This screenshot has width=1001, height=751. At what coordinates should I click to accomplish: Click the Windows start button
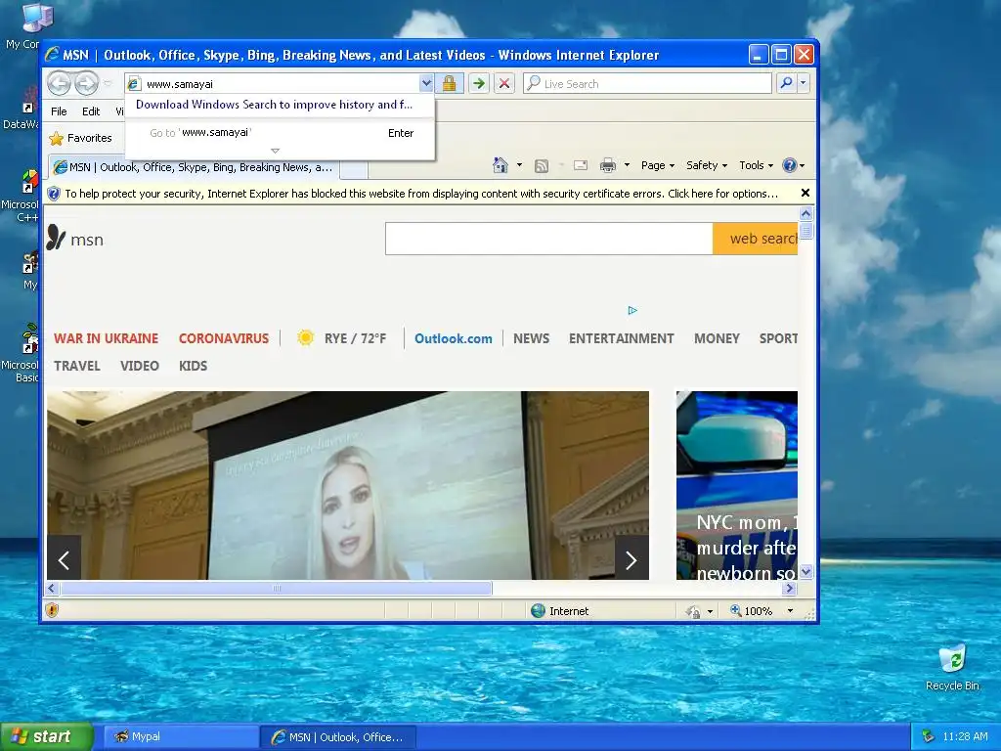click(x=46, y=736)
